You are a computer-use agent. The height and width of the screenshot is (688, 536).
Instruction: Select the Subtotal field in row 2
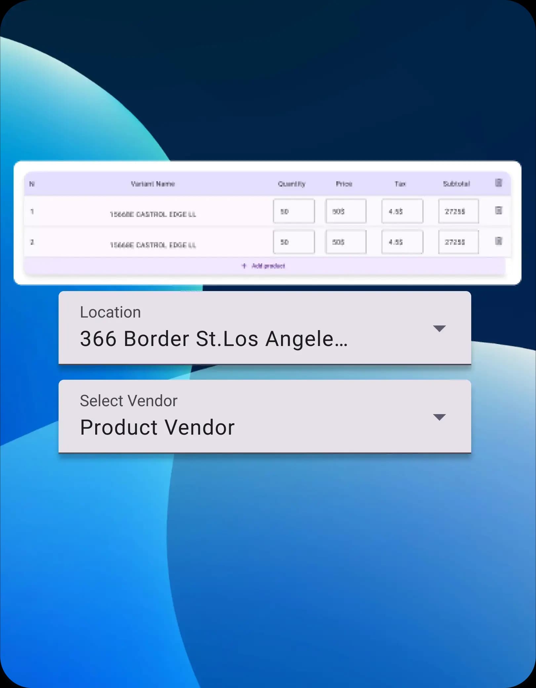point(458,242)
